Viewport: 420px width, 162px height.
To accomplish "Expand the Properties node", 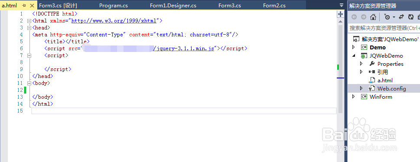I will tap(361, 64).
